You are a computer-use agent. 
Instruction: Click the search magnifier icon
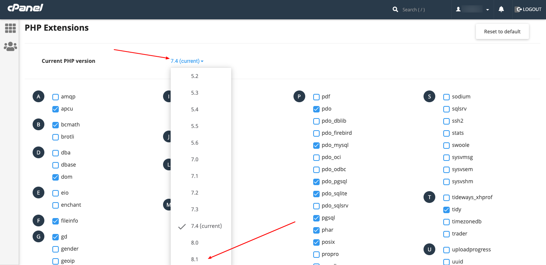point(395,9)
